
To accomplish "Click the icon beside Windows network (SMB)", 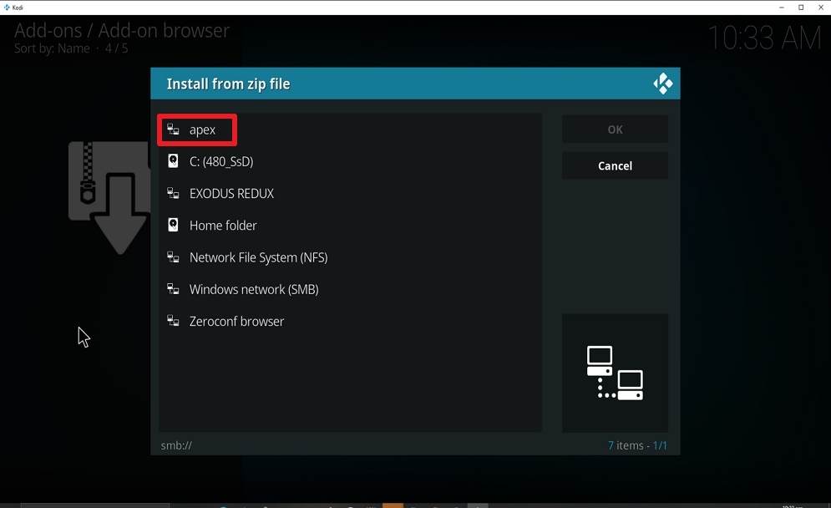I will click(x=174, y=289).
